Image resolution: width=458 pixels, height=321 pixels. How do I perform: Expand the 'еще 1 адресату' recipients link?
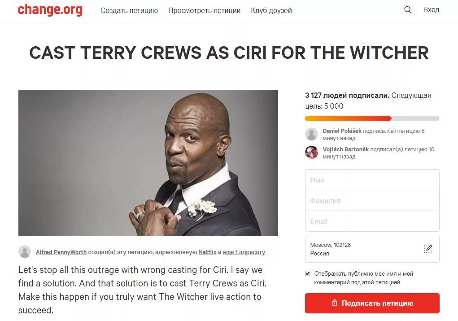tap(244, 252)
